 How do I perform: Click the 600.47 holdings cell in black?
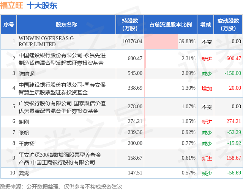(x=135, y=58)
